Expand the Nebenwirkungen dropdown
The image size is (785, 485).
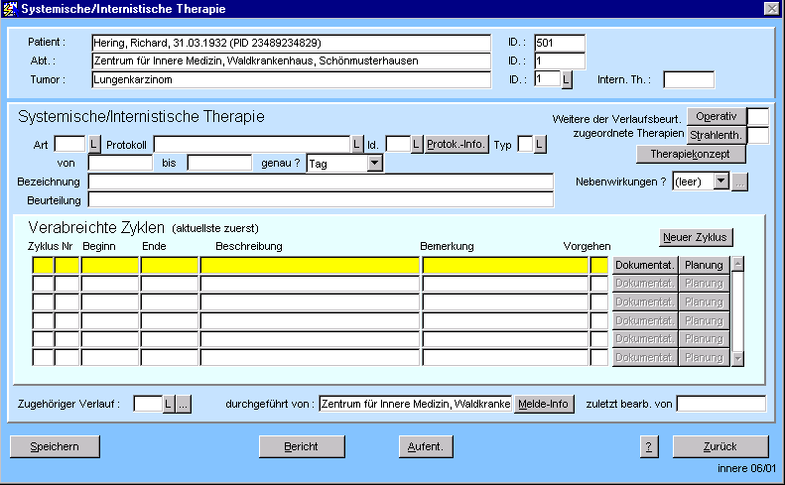[x=720, y=182]
